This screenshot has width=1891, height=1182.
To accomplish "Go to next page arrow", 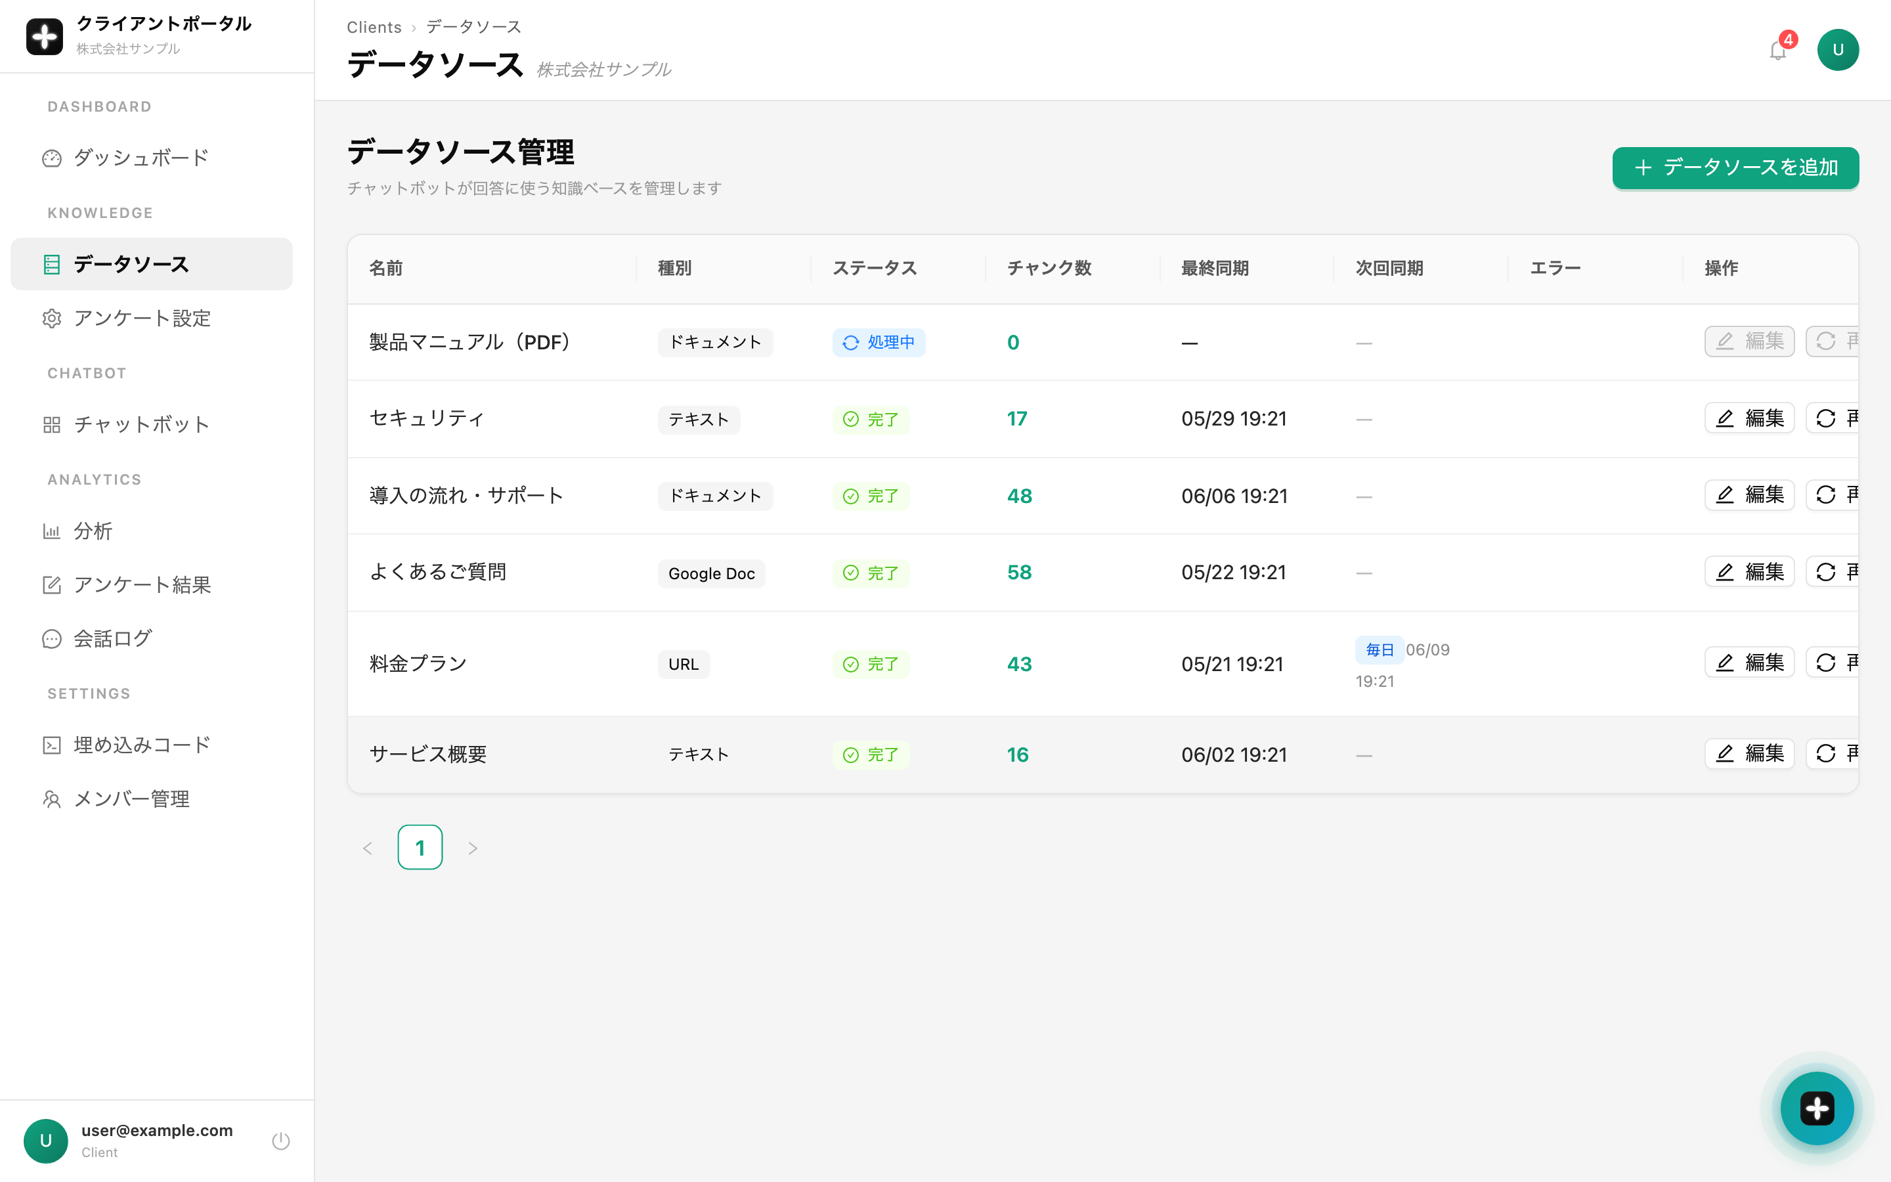I will coord(473,848).
